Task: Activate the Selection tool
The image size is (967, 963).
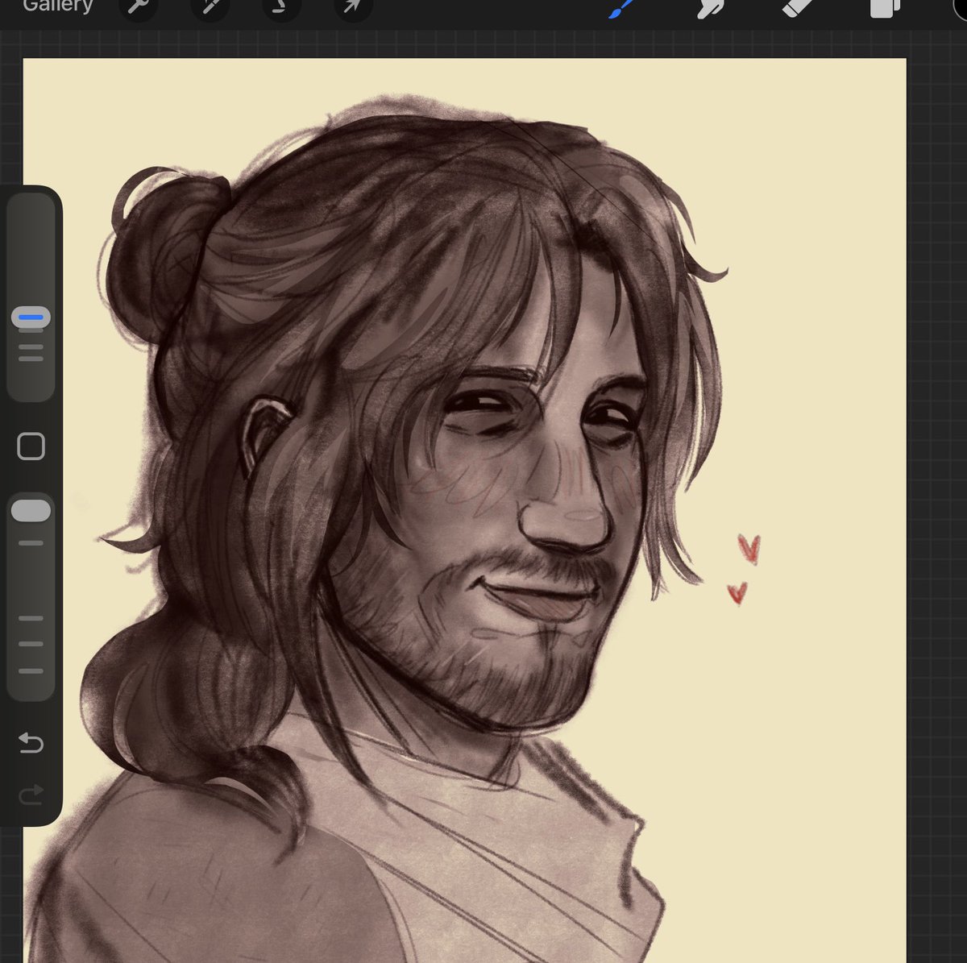Action: tap(281, 7)
